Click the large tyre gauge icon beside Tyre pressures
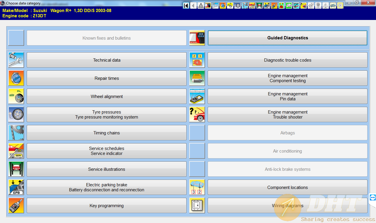Image resolution: width=376 pixels, height=223 pixels. [x=16, y=114]
